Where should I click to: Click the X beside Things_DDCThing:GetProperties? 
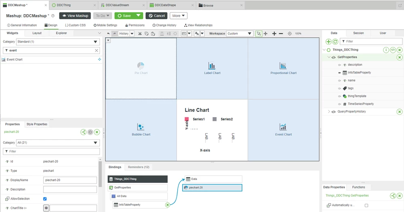(x=400, y=196)
